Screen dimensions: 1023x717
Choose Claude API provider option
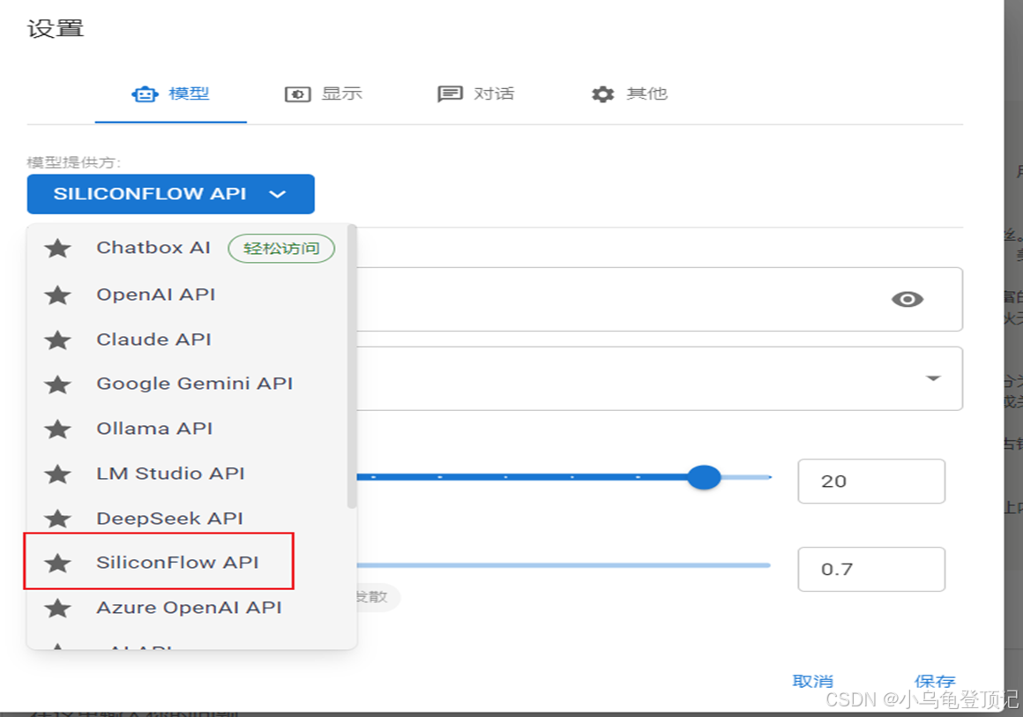(x=188, y=340)
